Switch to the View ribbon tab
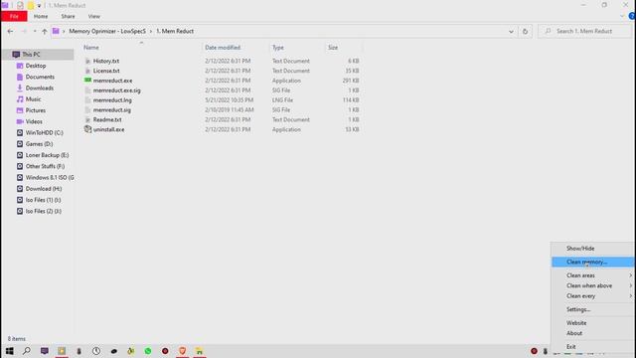This screenshot has height=358, width=636. click(93, 16)
